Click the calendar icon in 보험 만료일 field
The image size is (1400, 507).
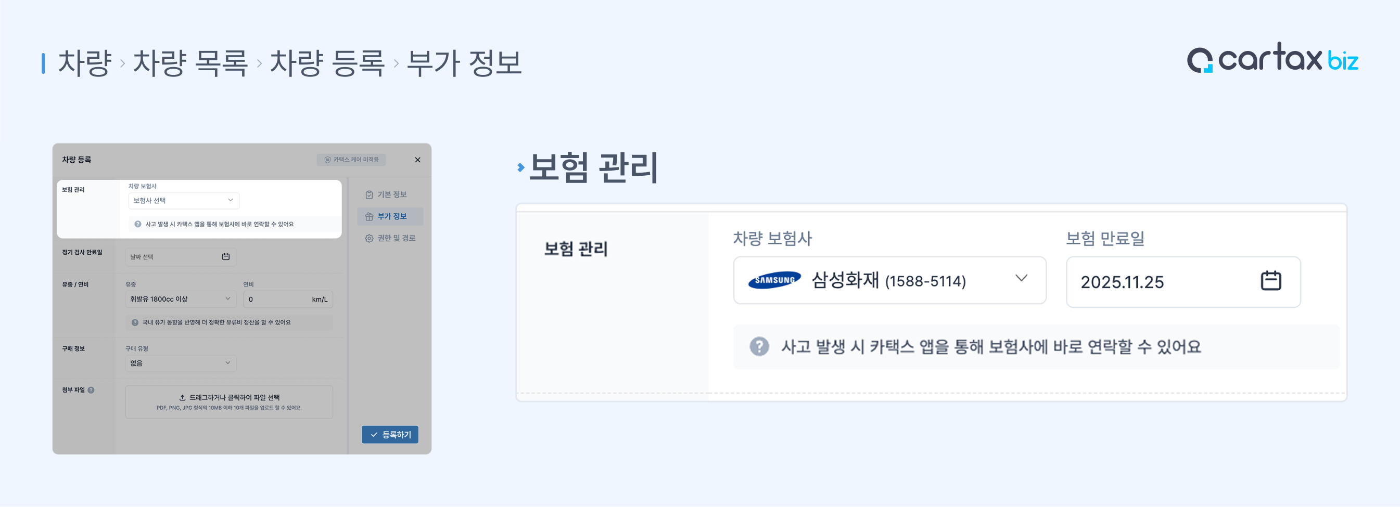point(1270,281)
